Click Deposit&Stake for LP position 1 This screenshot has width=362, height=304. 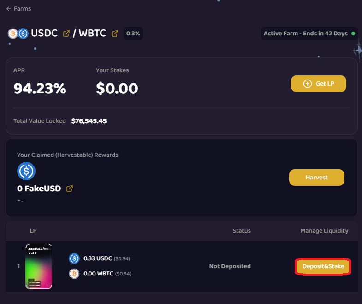click(323, 266)
